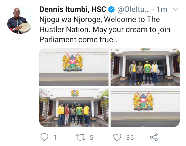This screenshot has height=146, width=186.
Task: Open the @OleItu... handle link
Action: click(134, 10)
